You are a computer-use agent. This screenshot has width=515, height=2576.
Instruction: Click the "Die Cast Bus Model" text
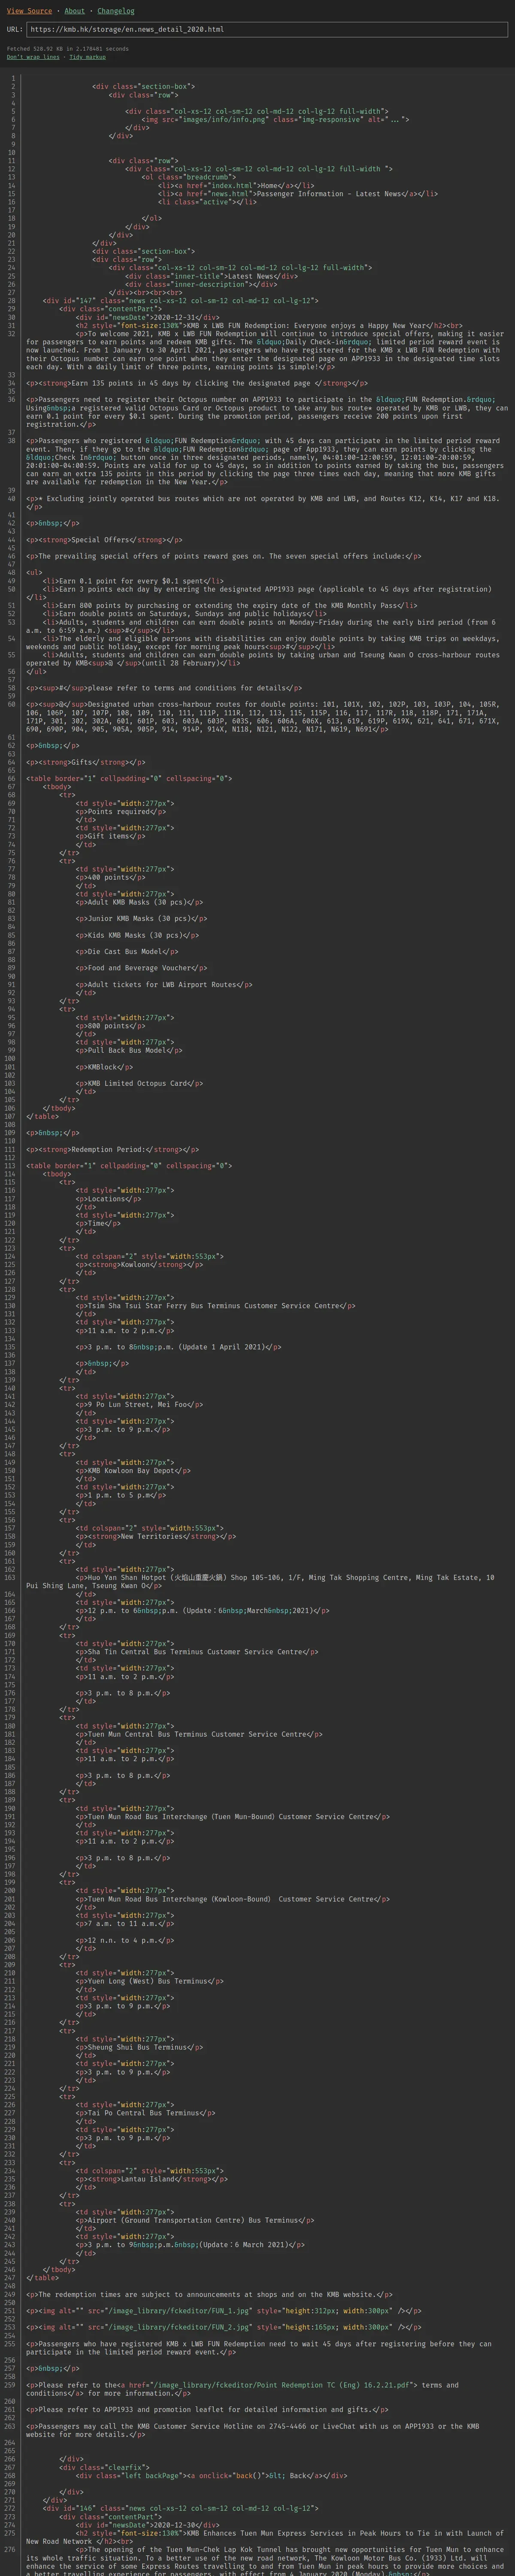(x=125, y=951)
